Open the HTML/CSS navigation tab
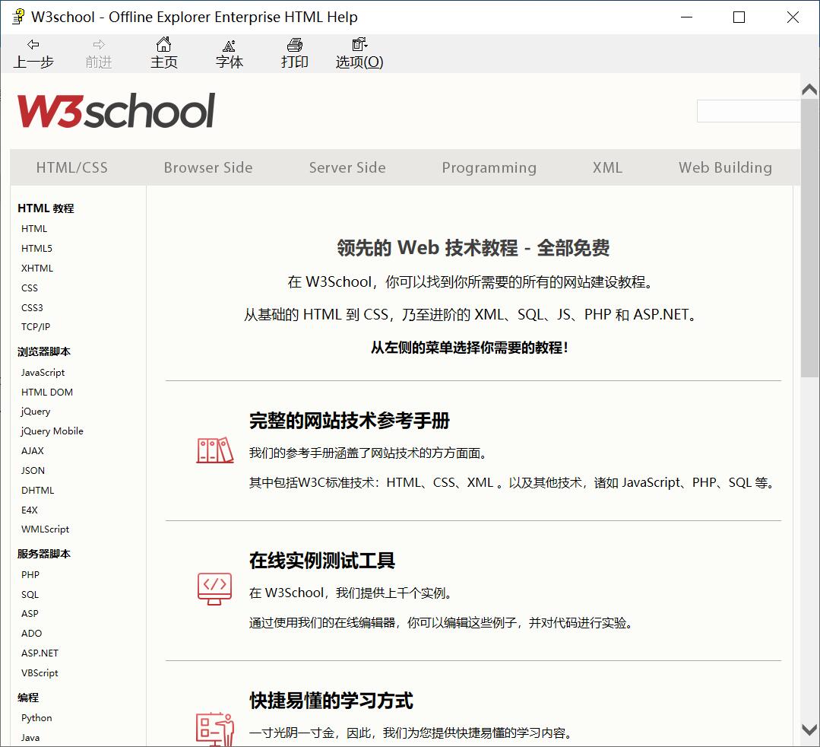This screenshot has width=820, height=747. point(71,167)
